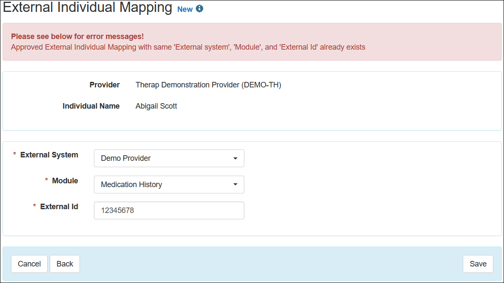Click the Individual Name field label

91,106
